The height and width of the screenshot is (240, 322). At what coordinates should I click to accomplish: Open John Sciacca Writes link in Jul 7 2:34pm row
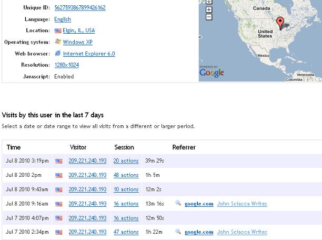242,232
